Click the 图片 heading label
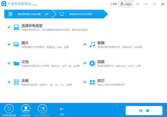Screen dimensions: 167x117 coord(25,43)
